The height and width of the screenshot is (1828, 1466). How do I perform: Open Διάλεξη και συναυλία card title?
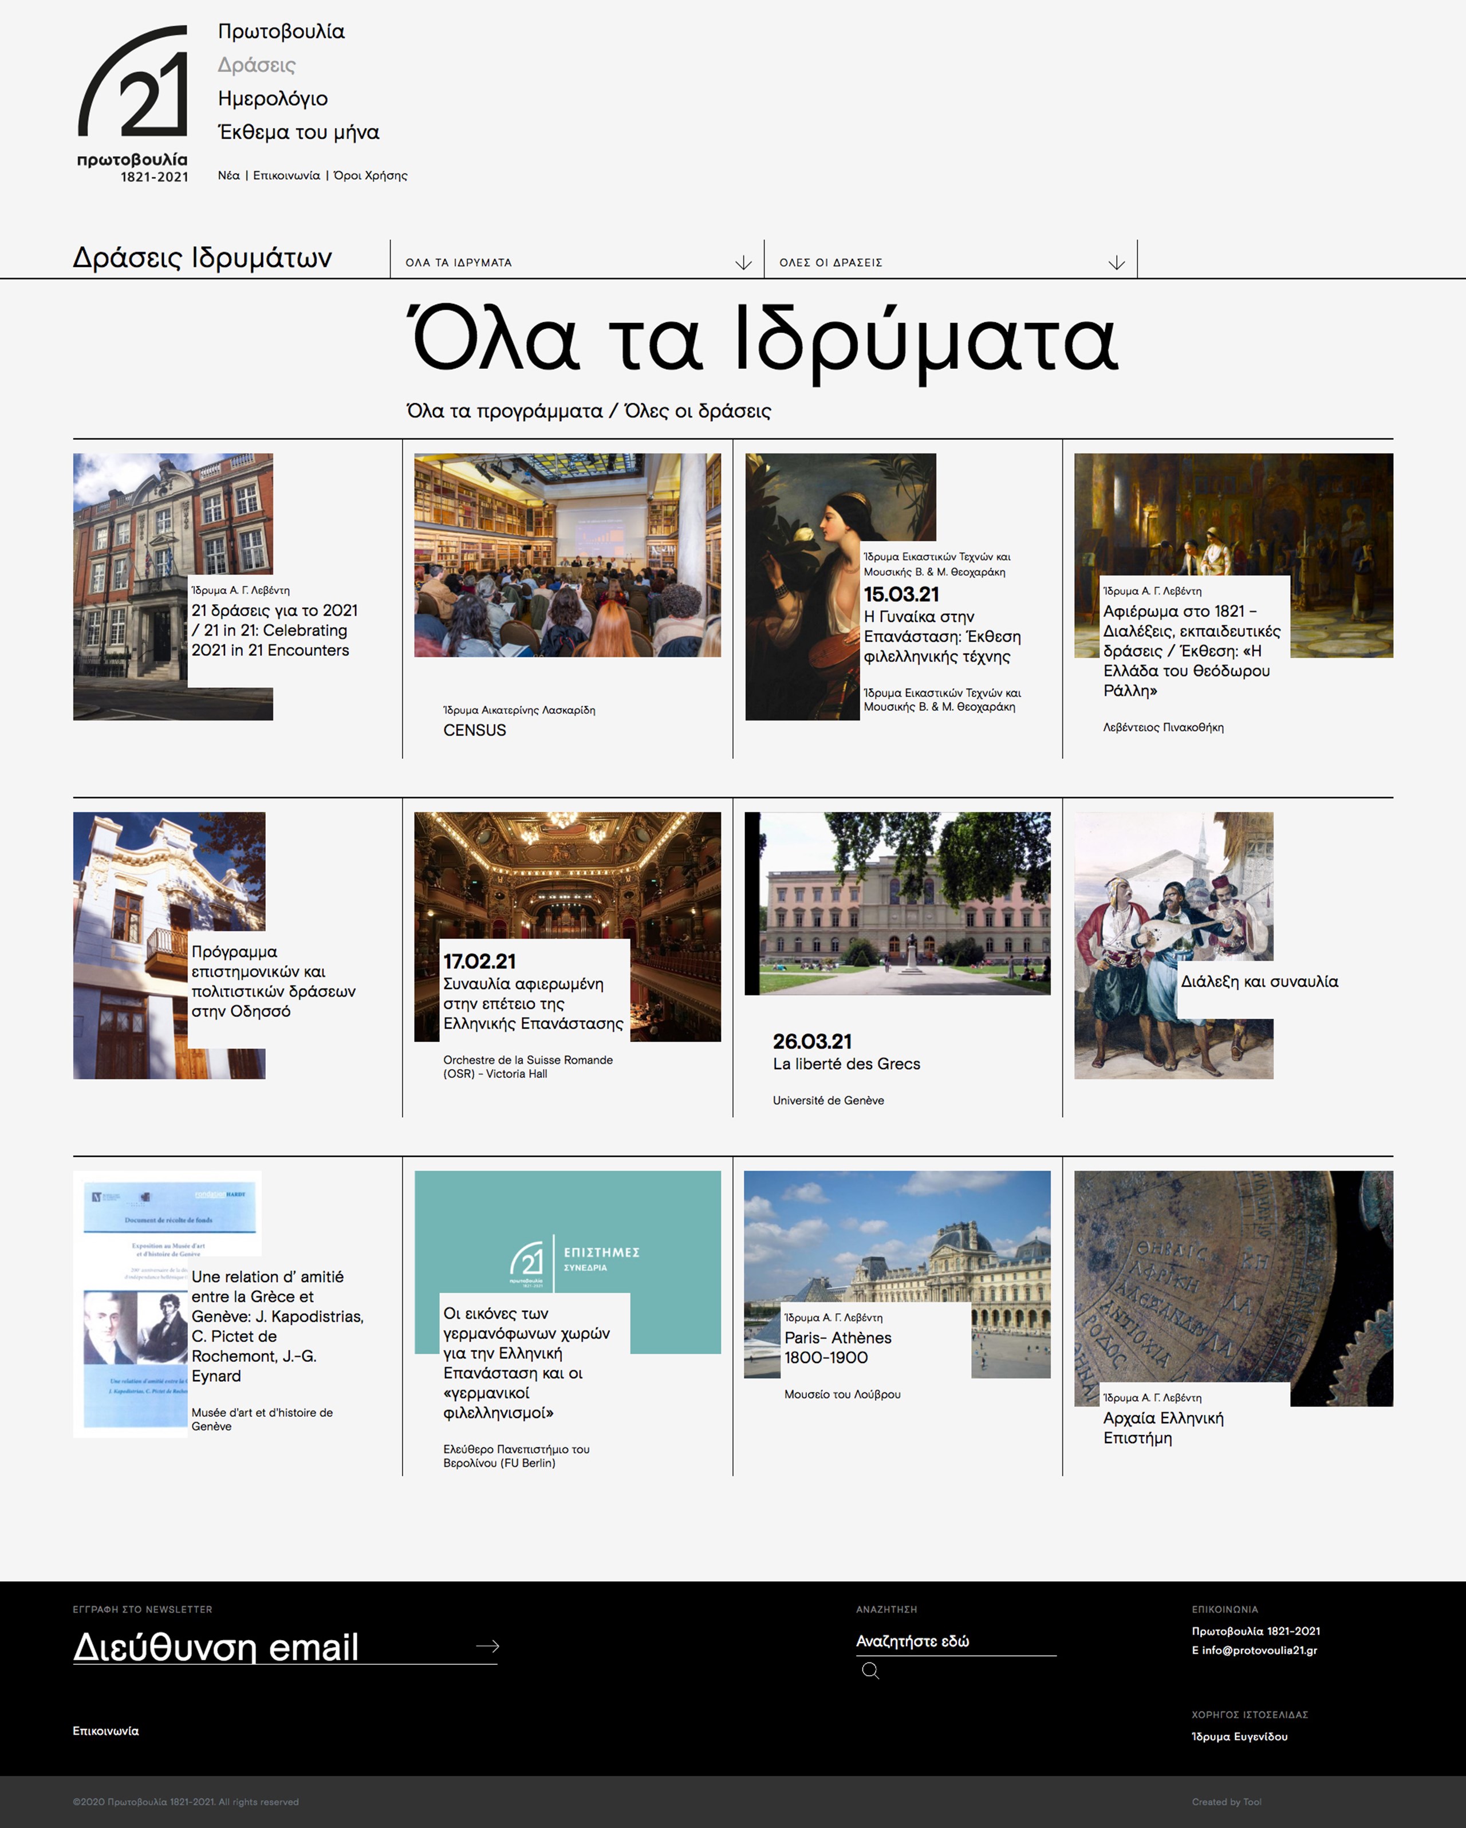pos(1259,981)
